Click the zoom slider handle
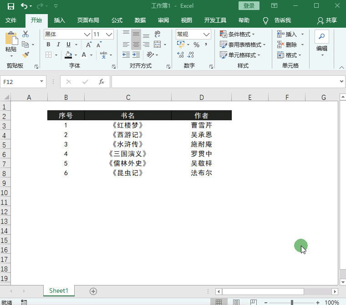Image resolution: width=346 pixels, height=305 pixels. [x=292, y=303]
